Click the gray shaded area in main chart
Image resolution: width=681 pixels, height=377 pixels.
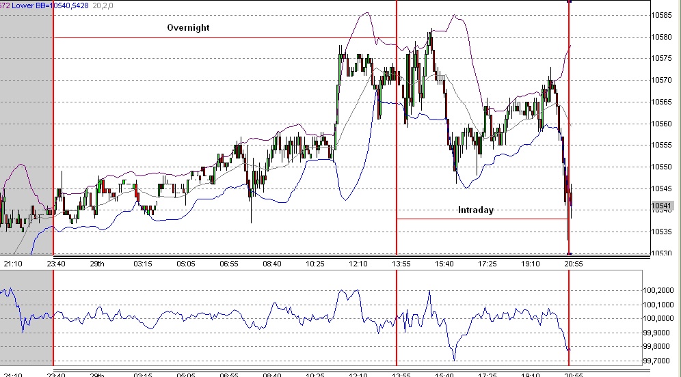[26, 102]
